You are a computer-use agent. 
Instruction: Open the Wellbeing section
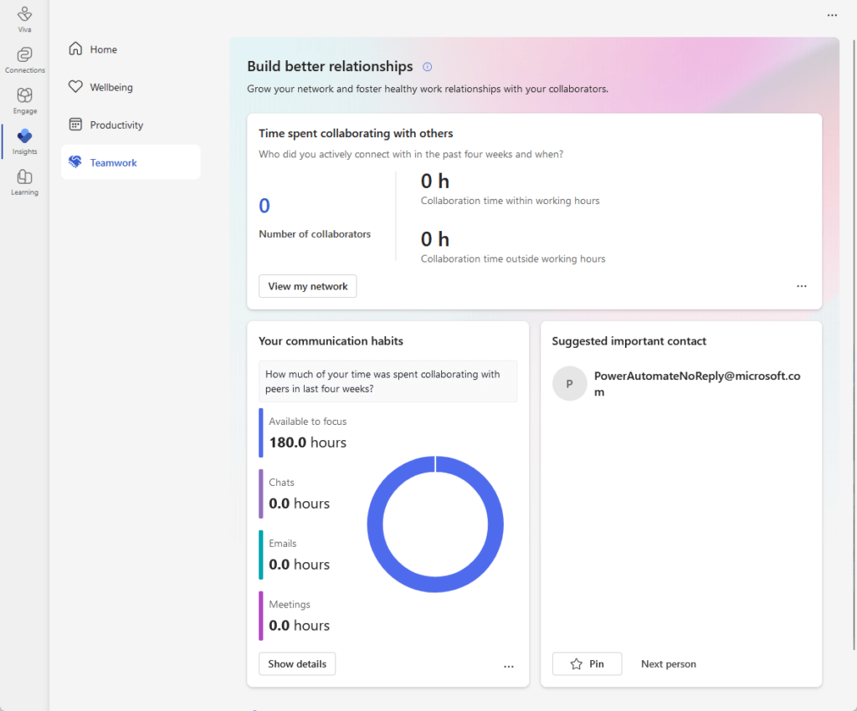131,87
